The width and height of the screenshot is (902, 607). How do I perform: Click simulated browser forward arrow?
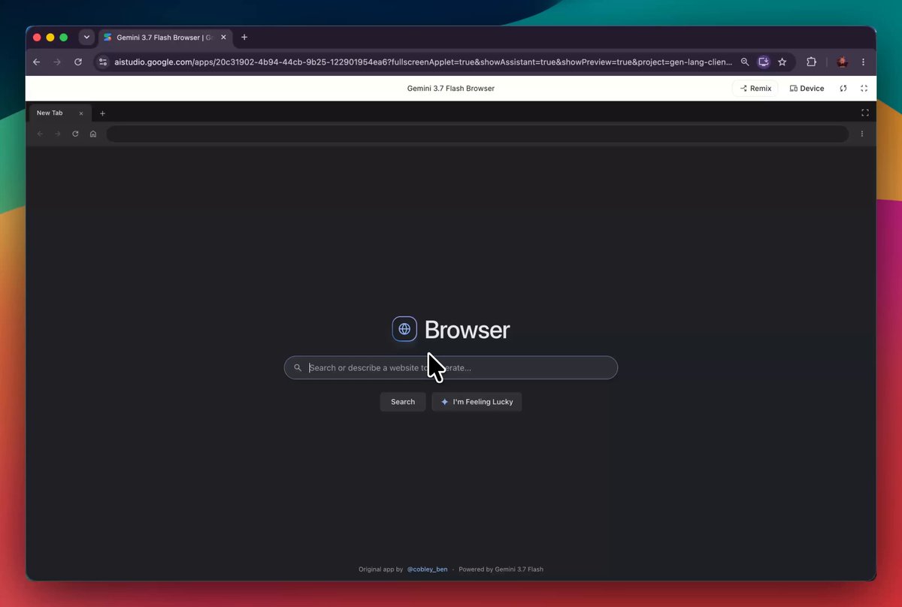tap(57, 134)
